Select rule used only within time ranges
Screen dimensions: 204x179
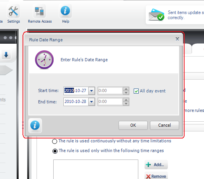[x=55, y=151]
